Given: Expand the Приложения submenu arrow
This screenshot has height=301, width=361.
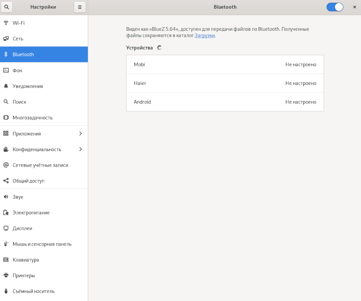Looking at the screenshot, I should tap(80, 133).
